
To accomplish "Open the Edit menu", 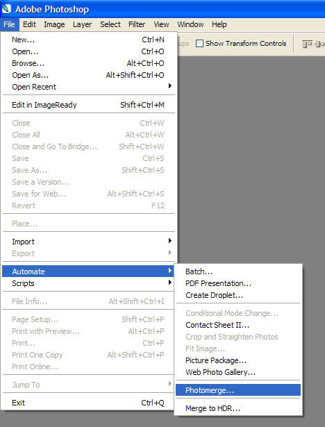I will (x=29, y=24).
